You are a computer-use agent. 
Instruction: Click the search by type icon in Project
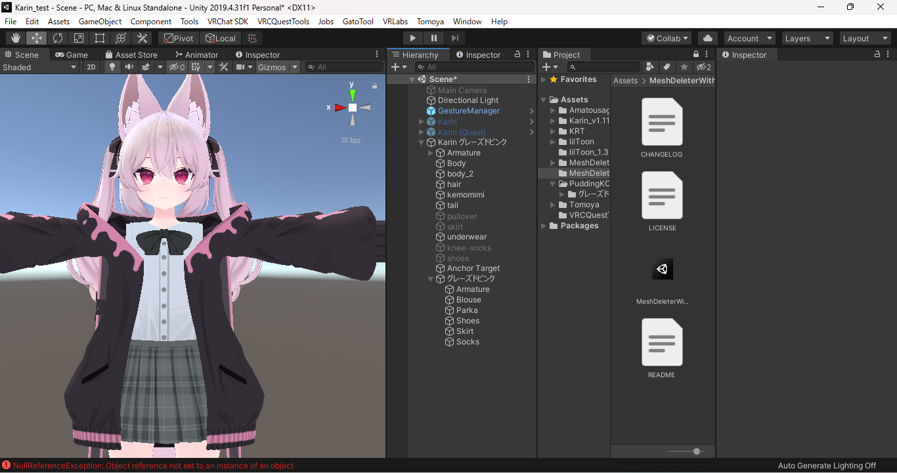click(650, 67)
